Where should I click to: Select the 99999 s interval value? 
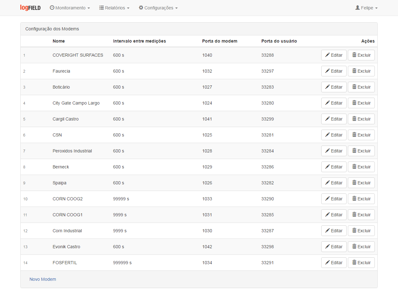(121, 199)
